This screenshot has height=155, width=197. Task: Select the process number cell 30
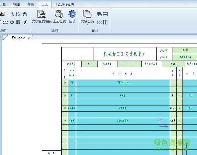click(65, 108)
